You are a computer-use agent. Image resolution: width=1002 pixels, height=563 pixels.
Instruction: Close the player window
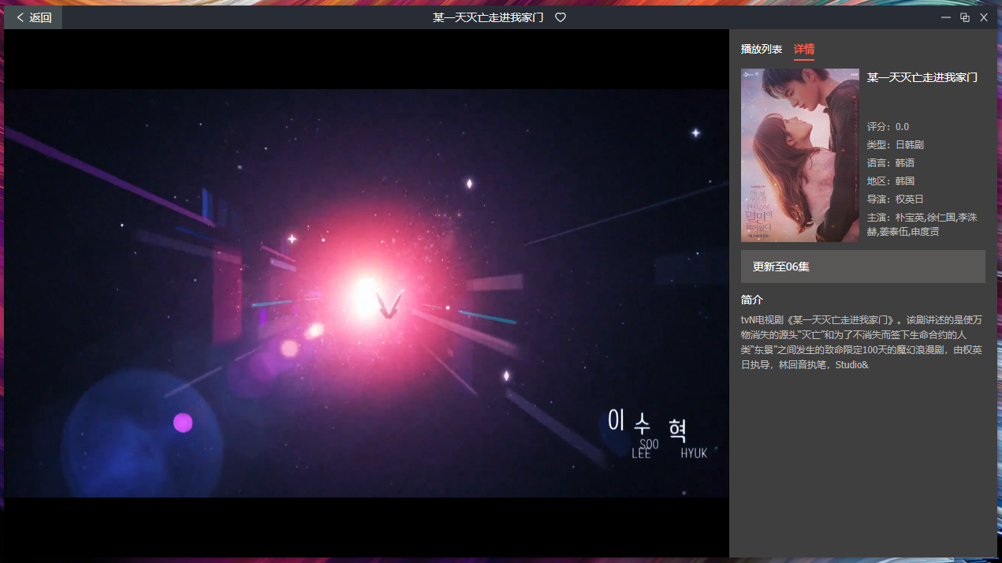tap(984, 17)
